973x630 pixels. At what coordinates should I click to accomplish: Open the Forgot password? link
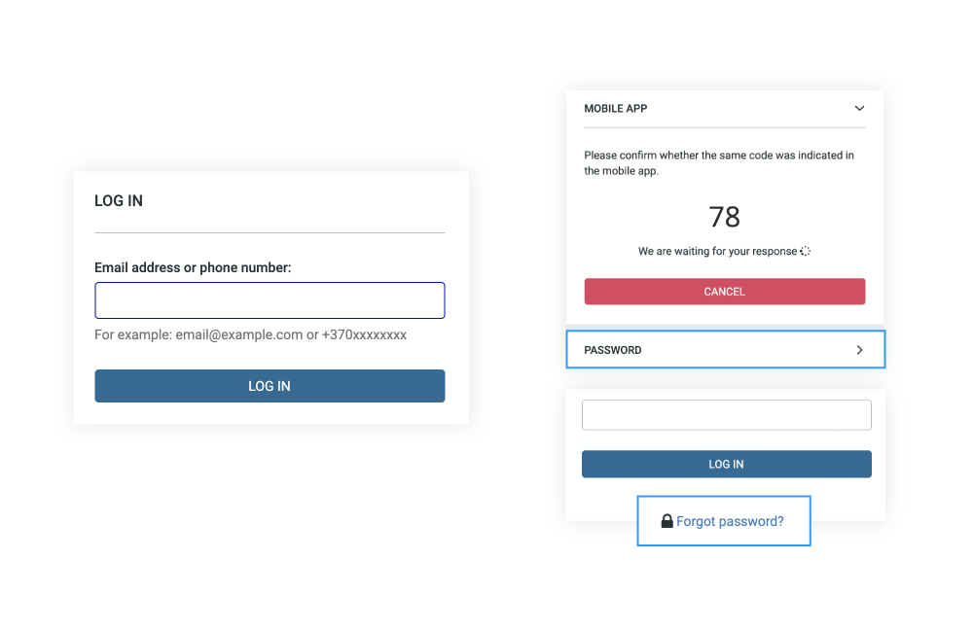[730, 521]
